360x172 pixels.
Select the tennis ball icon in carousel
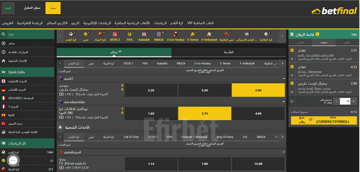(85, 34)
